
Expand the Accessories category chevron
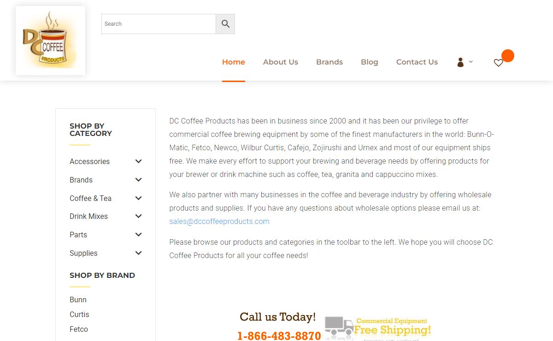pyautogui.click(x=138, y=161)
